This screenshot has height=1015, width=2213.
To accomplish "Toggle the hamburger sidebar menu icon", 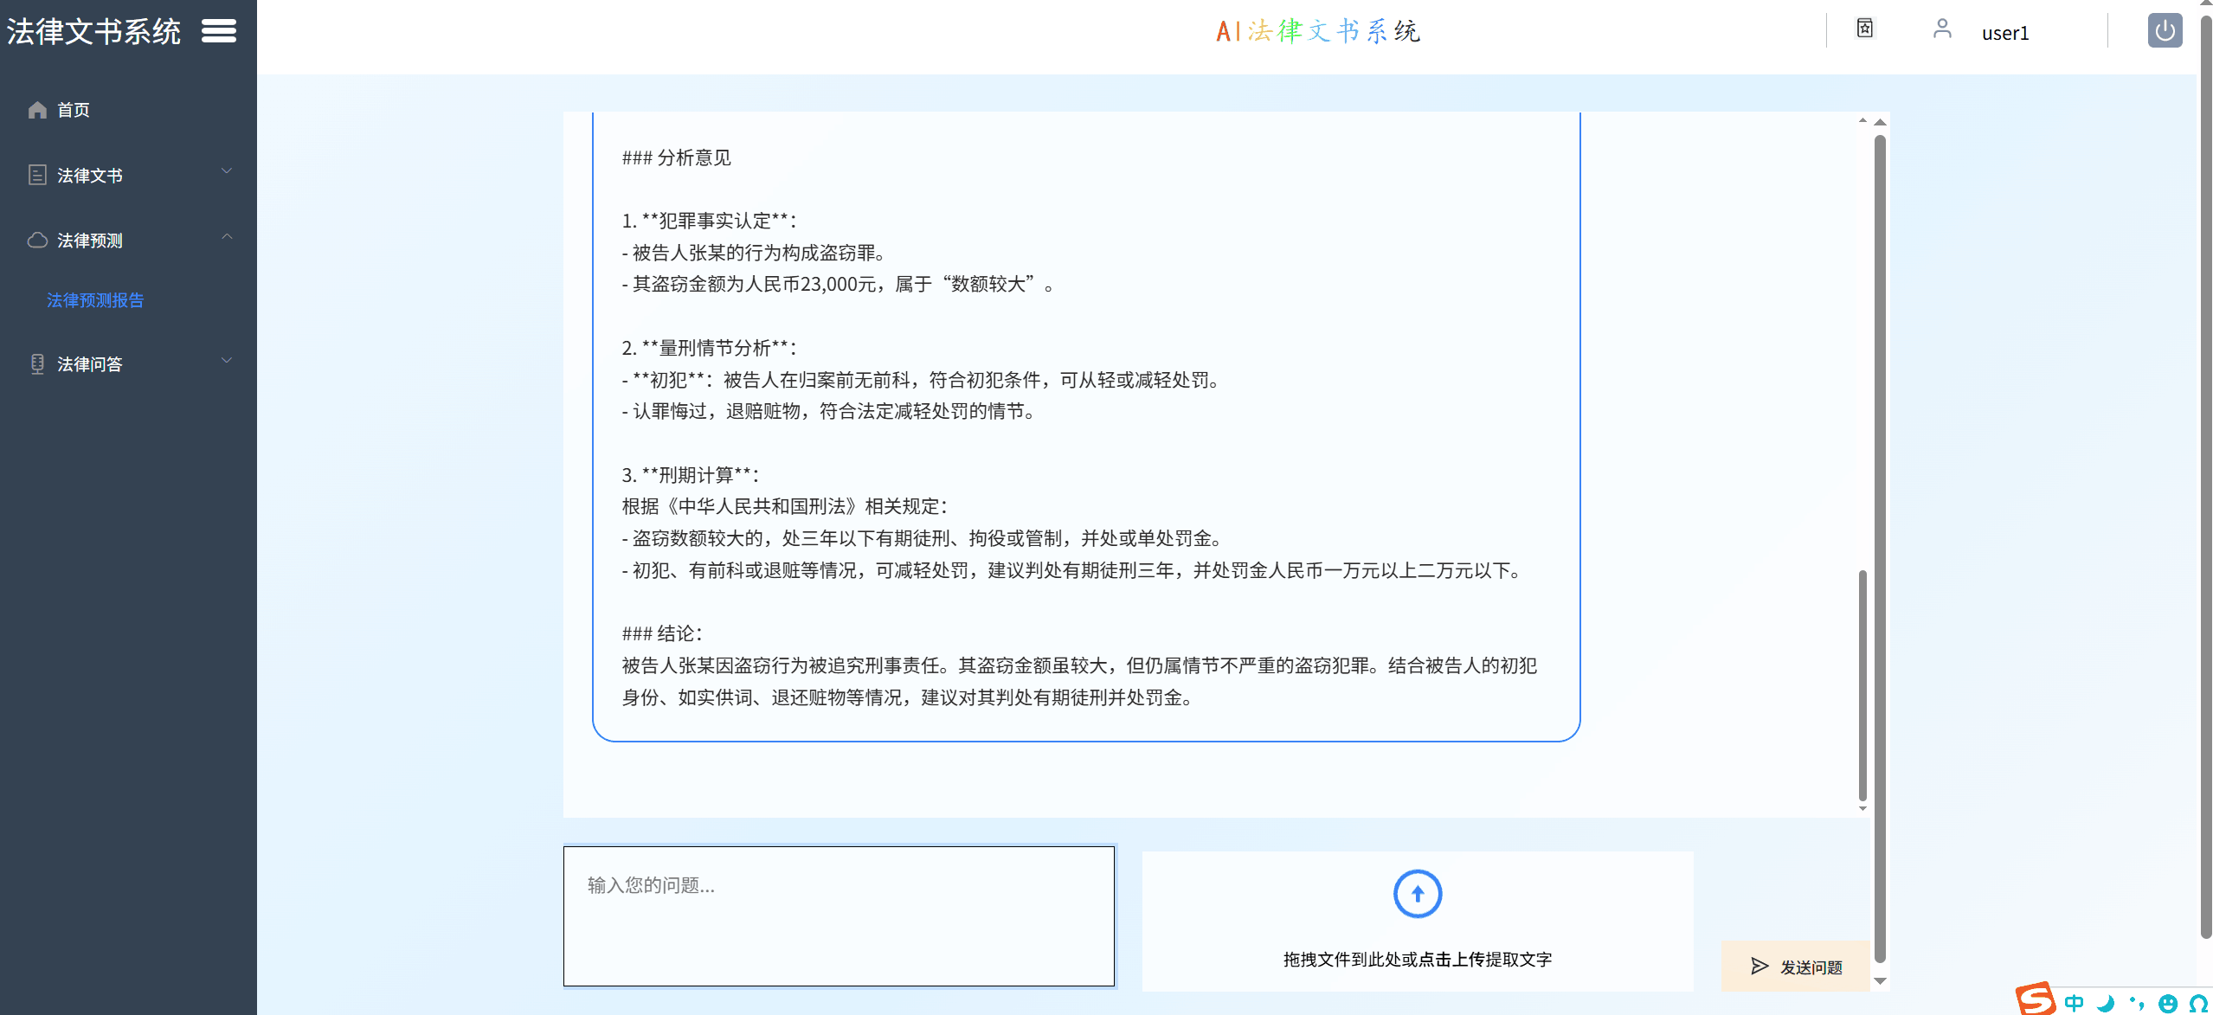I will [218, 31].
